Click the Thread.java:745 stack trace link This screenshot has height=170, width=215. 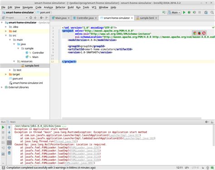(66, 141)
